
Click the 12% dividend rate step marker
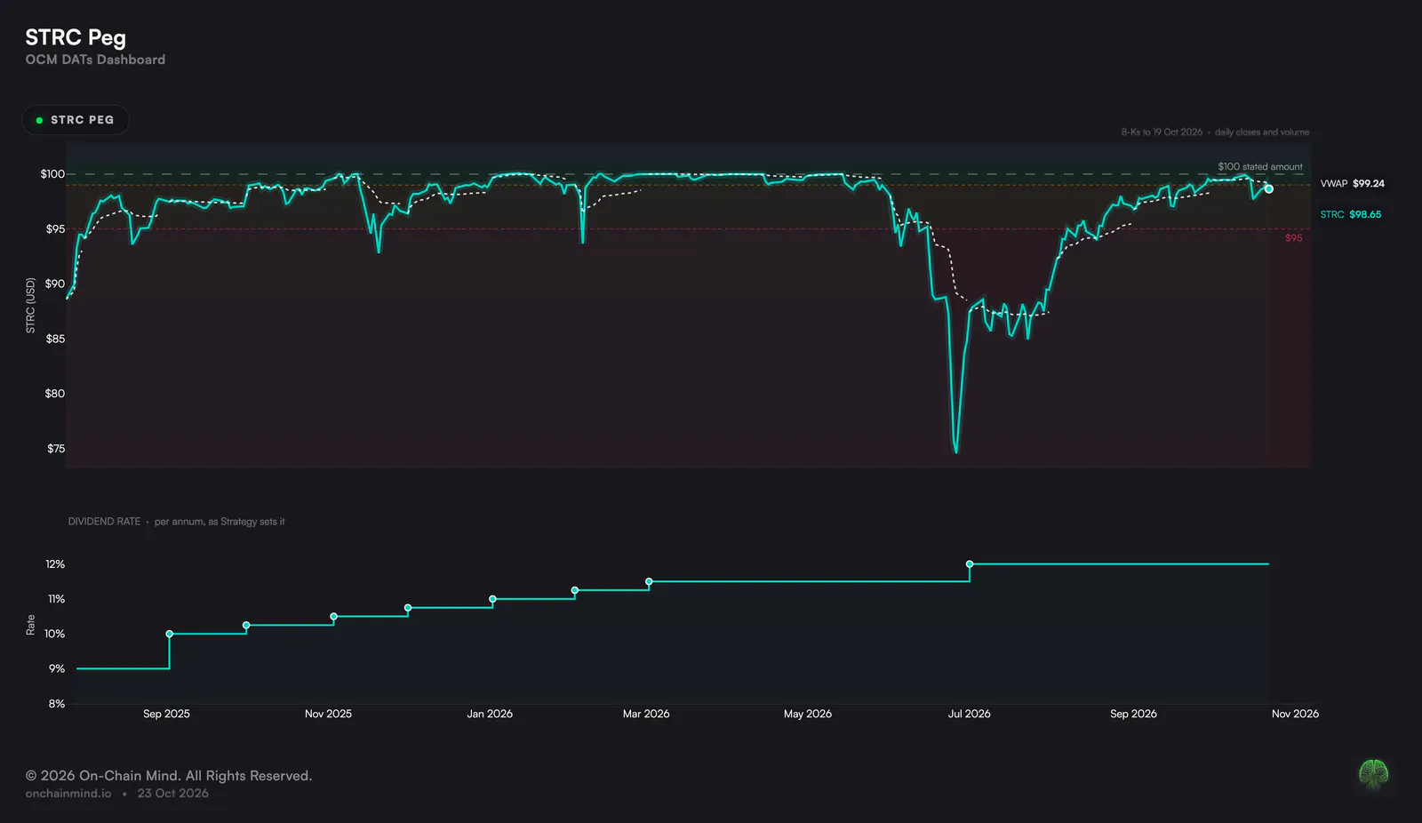970,564
